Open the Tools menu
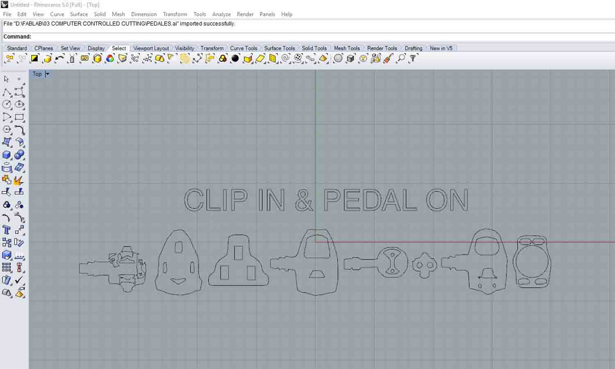 pos(200,14)
